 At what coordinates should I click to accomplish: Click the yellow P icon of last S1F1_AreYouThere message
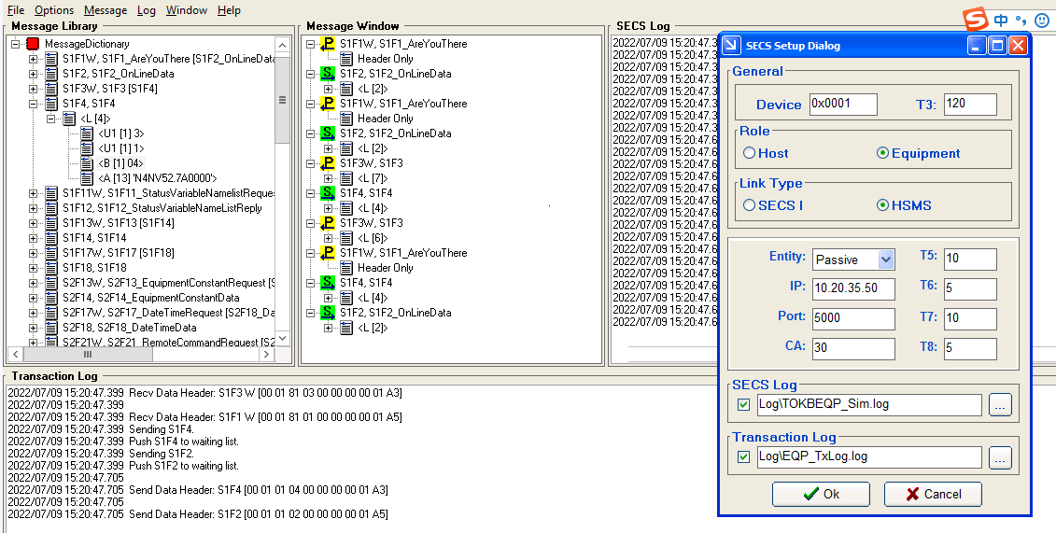[328, 253]
